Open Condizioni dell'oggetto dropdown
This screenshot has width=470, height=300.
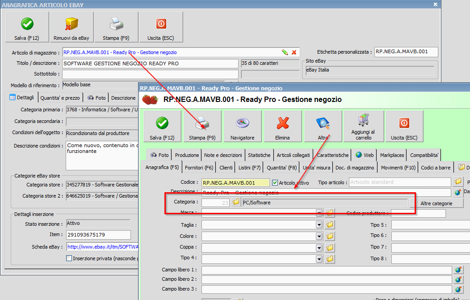tap(102, 133)
